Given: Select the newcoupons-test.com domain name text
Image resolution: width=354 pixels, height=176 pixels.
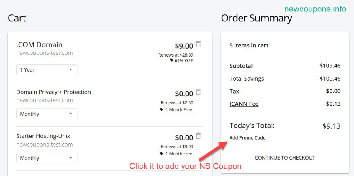Looking at the screenshot, I should 45,53.
